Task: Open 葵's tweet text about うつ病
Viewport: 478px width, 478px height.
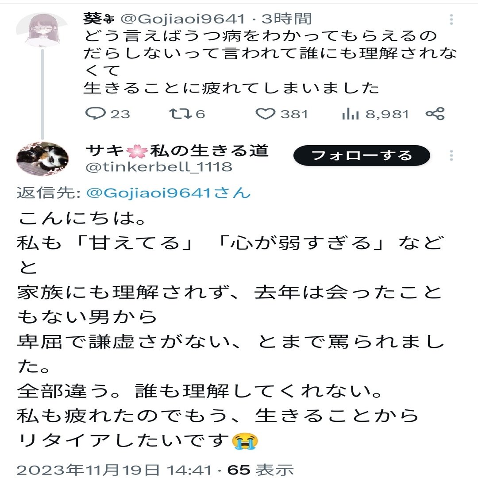Action: [270, 62]
